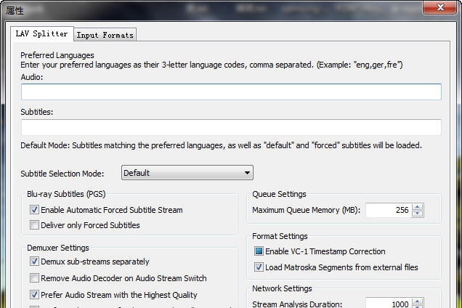This screenshot has height=308, width=462.
Task: Click the Stream Analysis Duration value field
Action: point(388,304)
